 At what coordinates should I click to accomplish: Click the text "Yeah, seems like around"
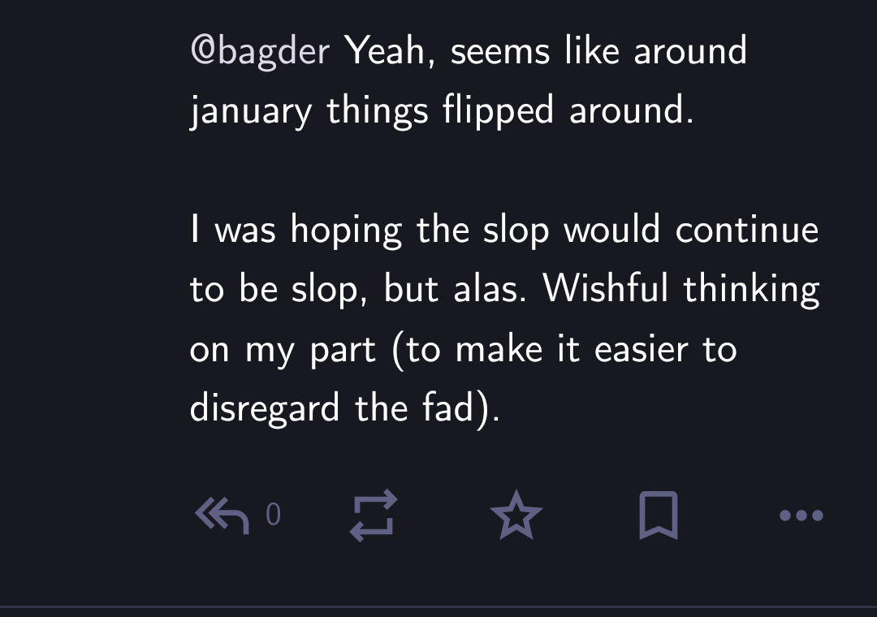click(x=546, y=52)
